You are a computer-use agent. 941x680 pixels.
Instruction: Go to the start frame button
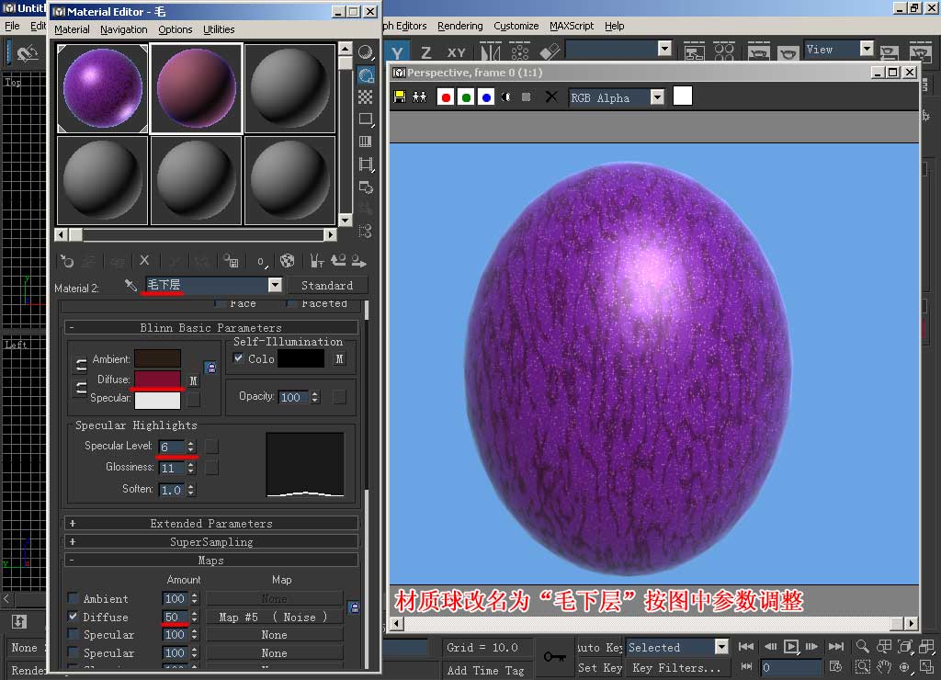point(746,647)
